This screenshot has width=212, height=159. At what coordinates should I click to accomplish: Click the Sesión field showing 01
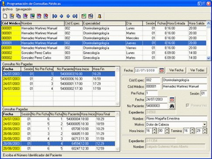(x=204, y=93)
